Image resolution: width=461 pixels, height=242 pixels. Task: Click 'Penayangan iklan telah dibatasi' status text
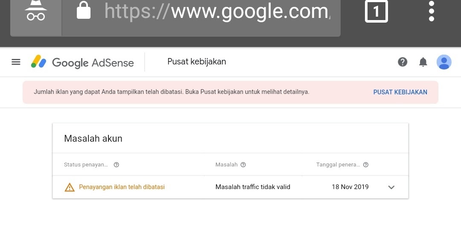tap(122, 187)
